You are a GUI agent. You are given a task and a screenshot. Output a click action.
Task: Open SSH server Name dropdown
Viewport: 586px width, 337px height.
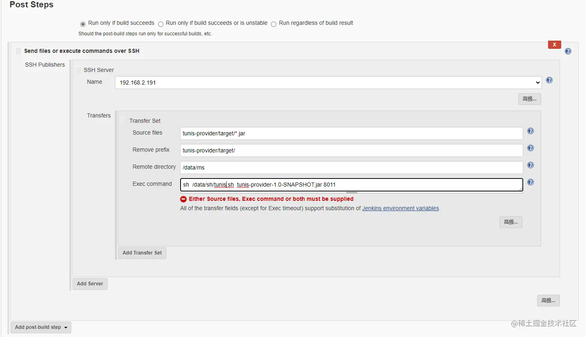click(x=328, y=83)
